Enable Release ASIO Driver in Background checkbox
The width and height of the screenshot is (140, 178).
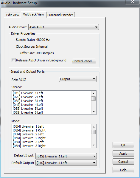(x=13, y=60)
